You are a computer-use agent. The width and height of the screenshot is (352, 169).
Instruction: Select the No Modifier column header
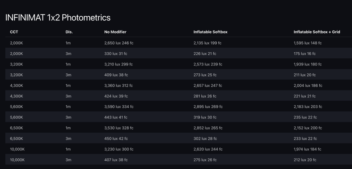click(x=115, y=32)
